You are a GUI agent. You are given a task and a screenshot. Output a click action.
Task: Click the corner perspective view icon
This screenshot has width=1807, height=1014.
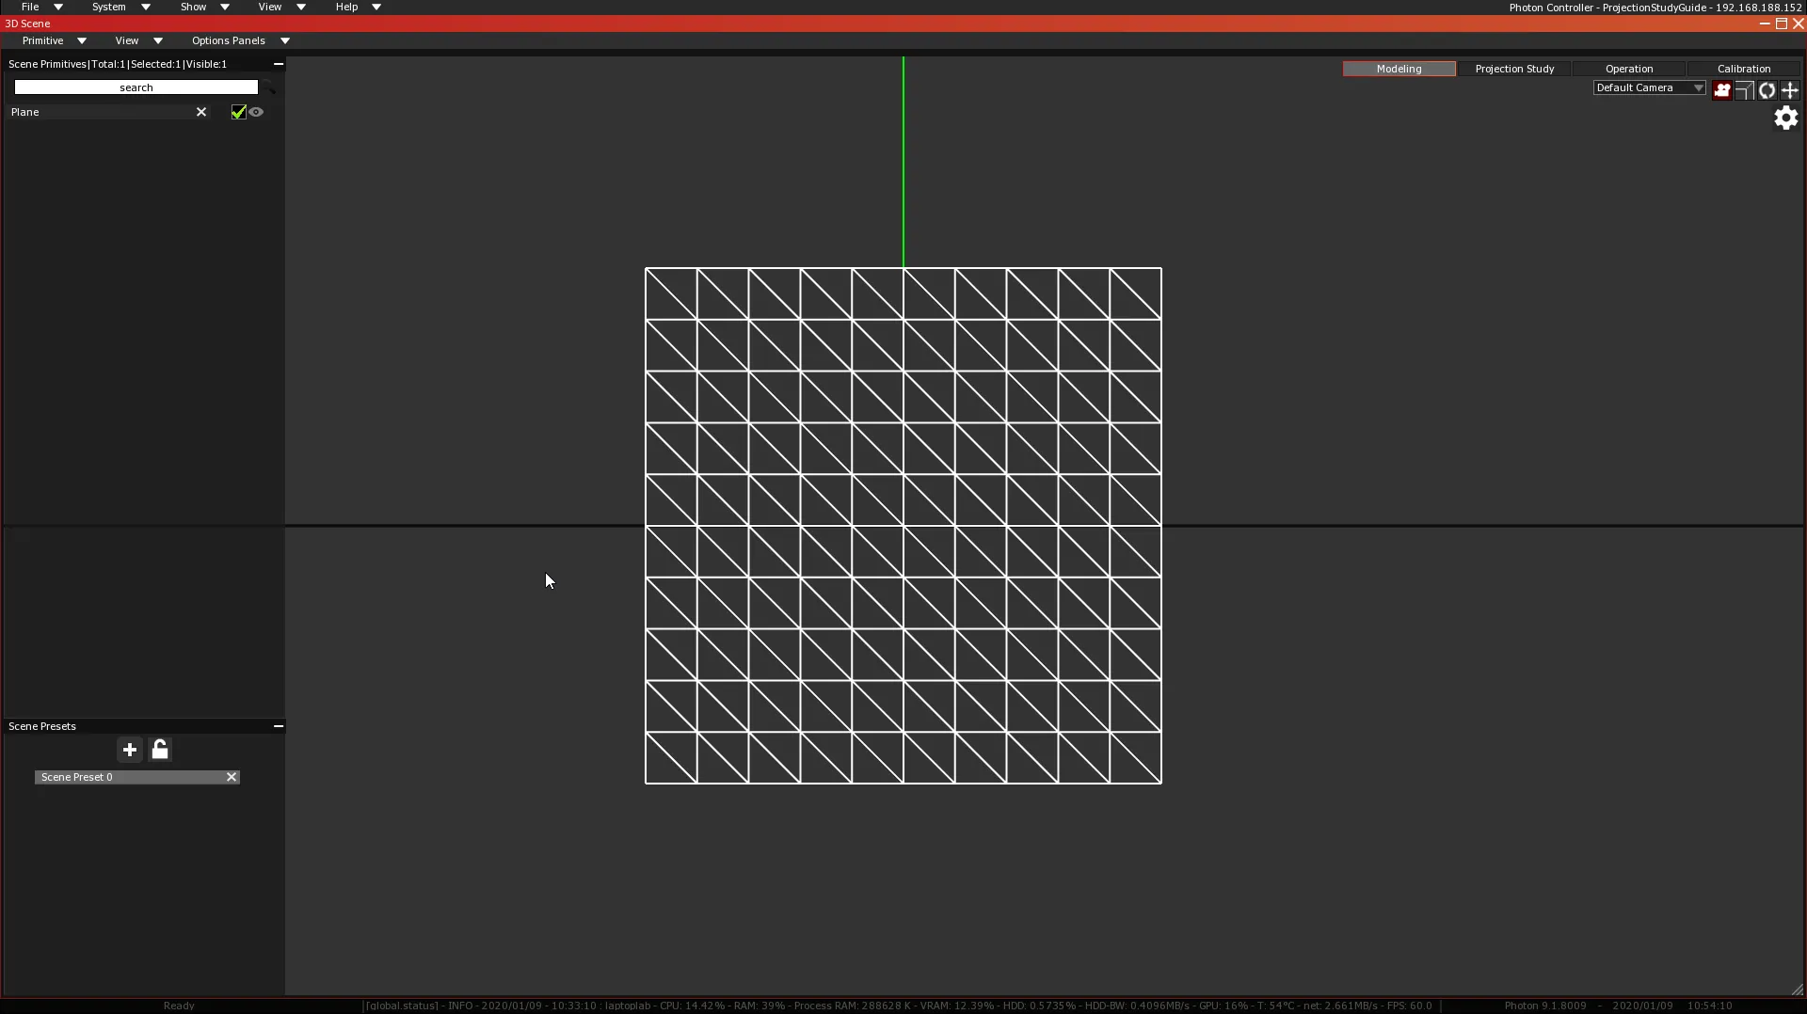[x=1744, y=90]
